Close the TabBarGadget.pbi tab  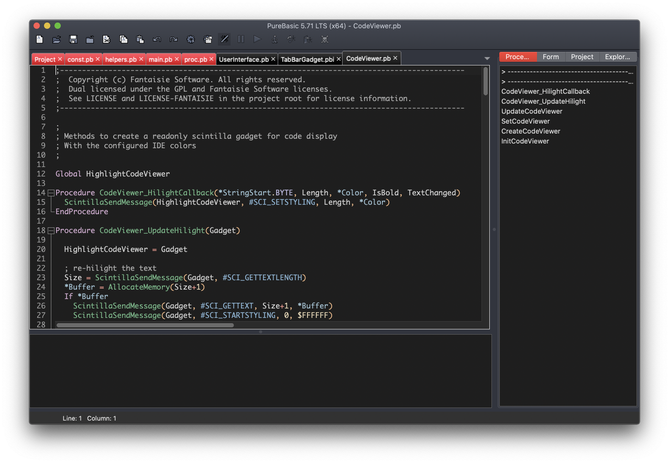pyautogui.click(x=338, y=59)
